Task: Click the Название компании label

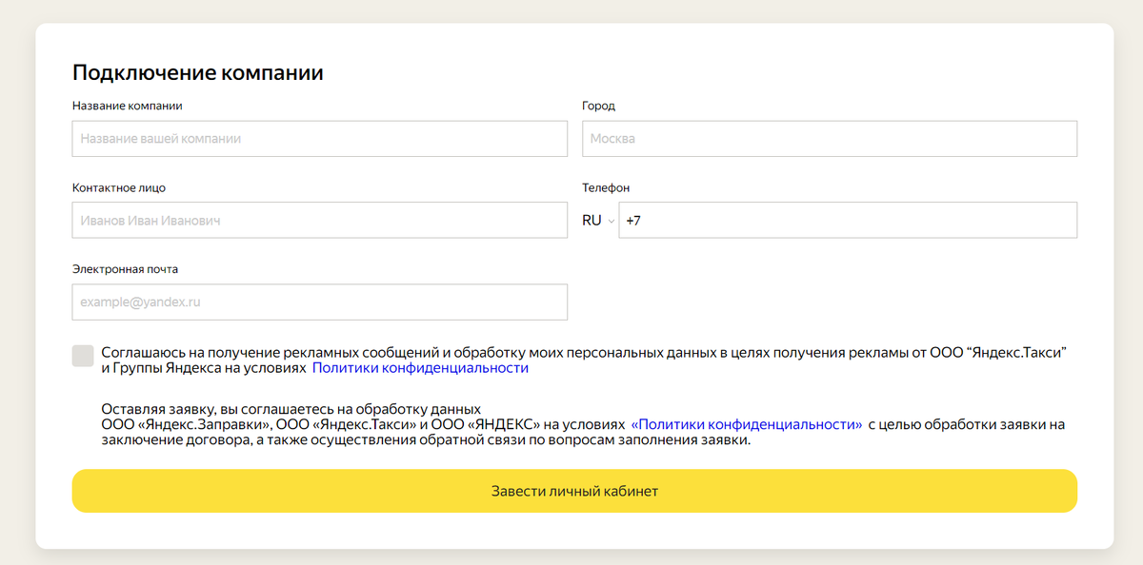Action: 128,106
